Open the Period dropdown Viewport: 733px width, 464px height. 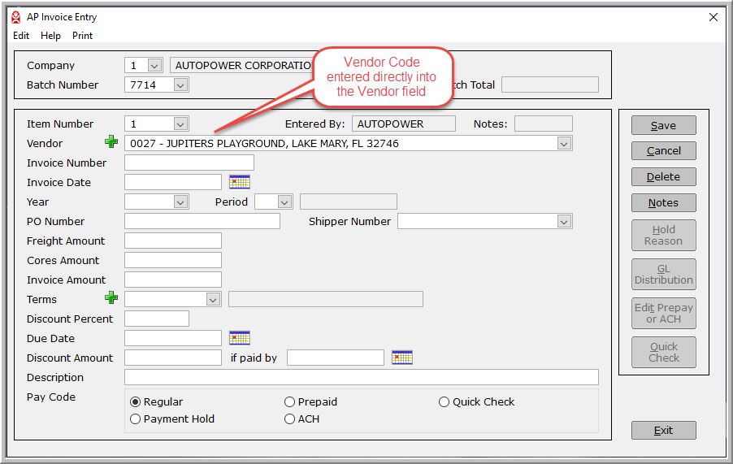point(284,202)
